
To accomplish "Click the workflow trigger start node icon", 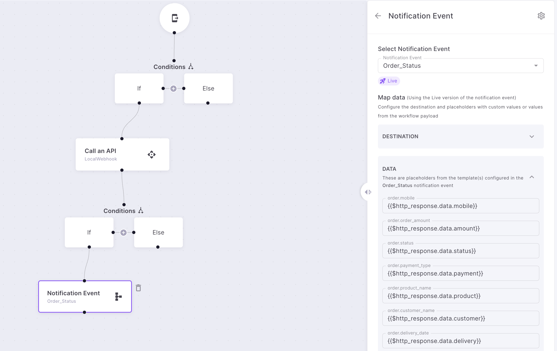I will coord(175,18).
